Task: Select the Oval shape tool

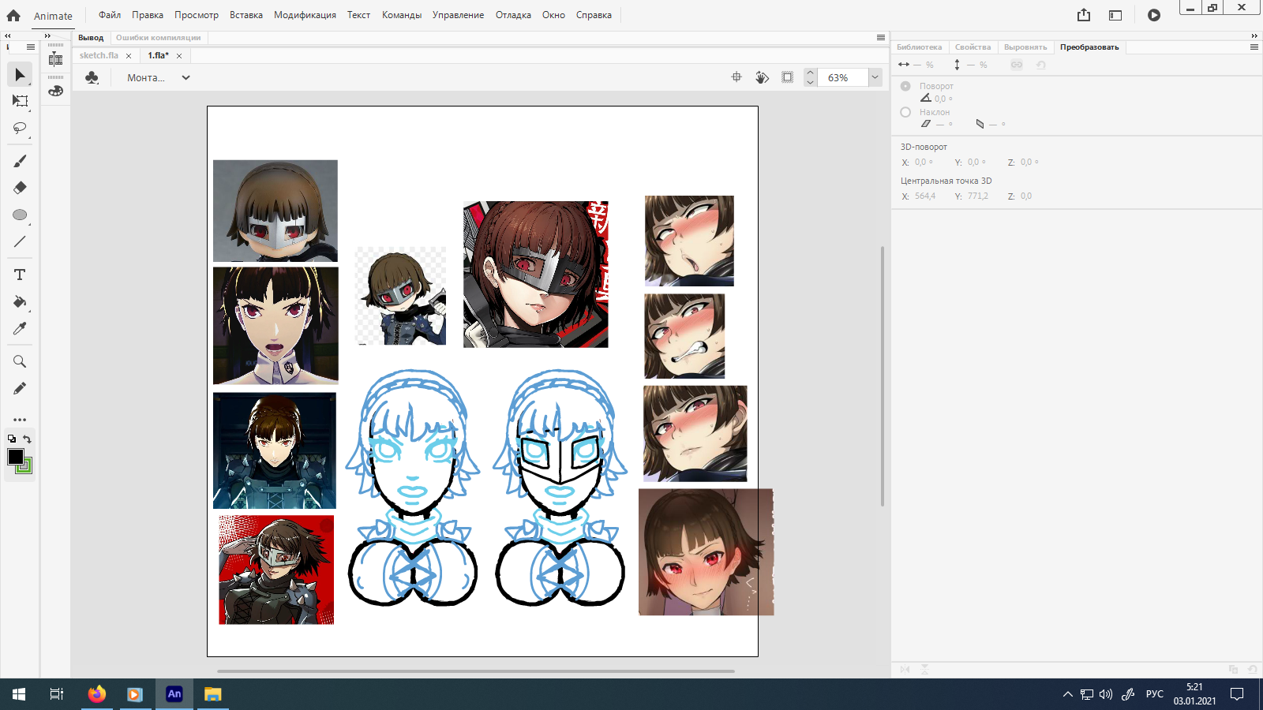Action: 20,215
